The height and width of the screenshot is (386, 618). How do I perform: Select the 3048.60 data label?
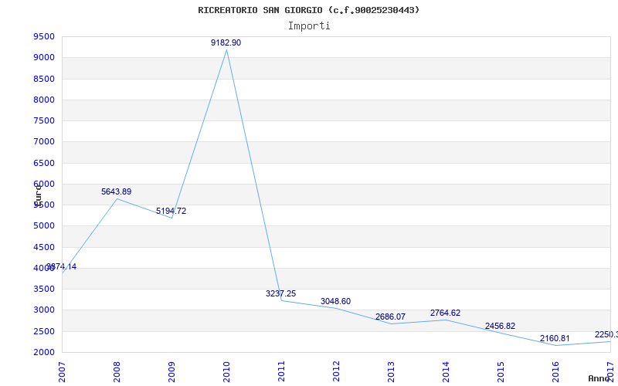coord(335,301)
